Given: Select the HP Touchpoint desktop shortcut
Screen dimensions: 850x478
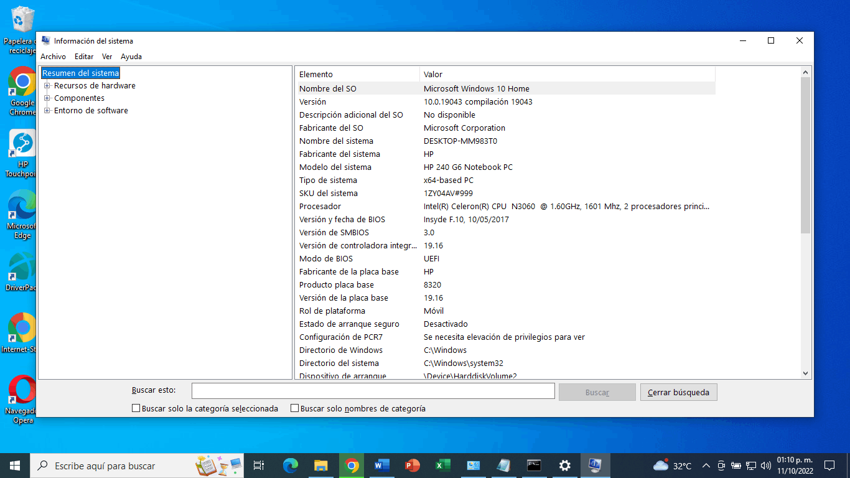Looking at the screenshot, I should tap(21, 153).
